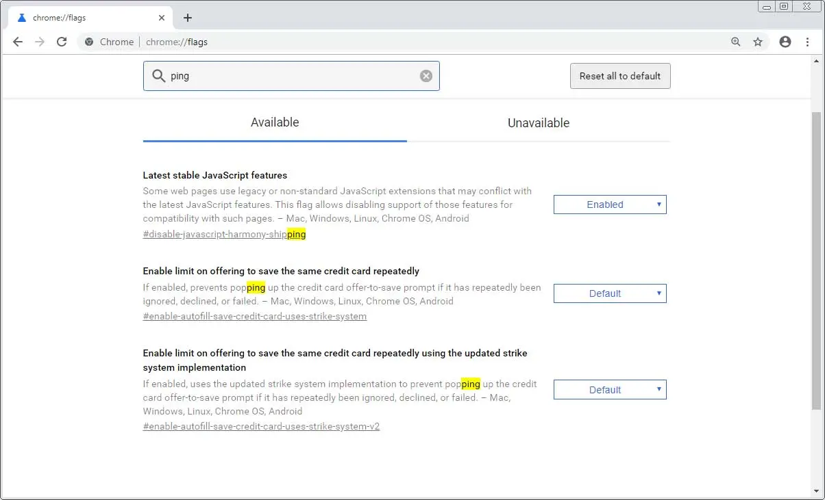
Task: Switch to the Unavailable tab
Action: (539, 123)
